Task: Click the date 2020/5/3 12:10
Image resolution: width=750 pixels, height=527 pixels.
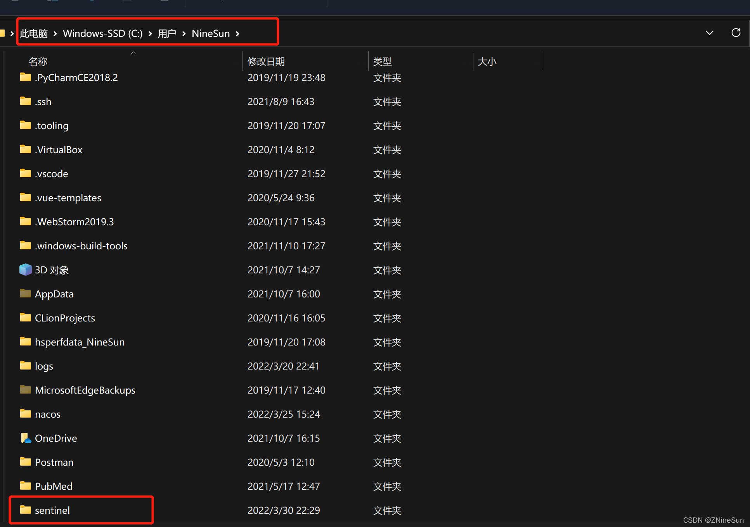Action: coord(281,462)
